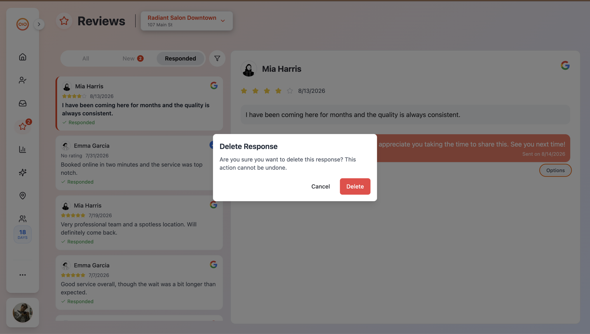Open the team users icon in the sidebar
The height and width of the screenshot is (334, 590).
[22, 219]
